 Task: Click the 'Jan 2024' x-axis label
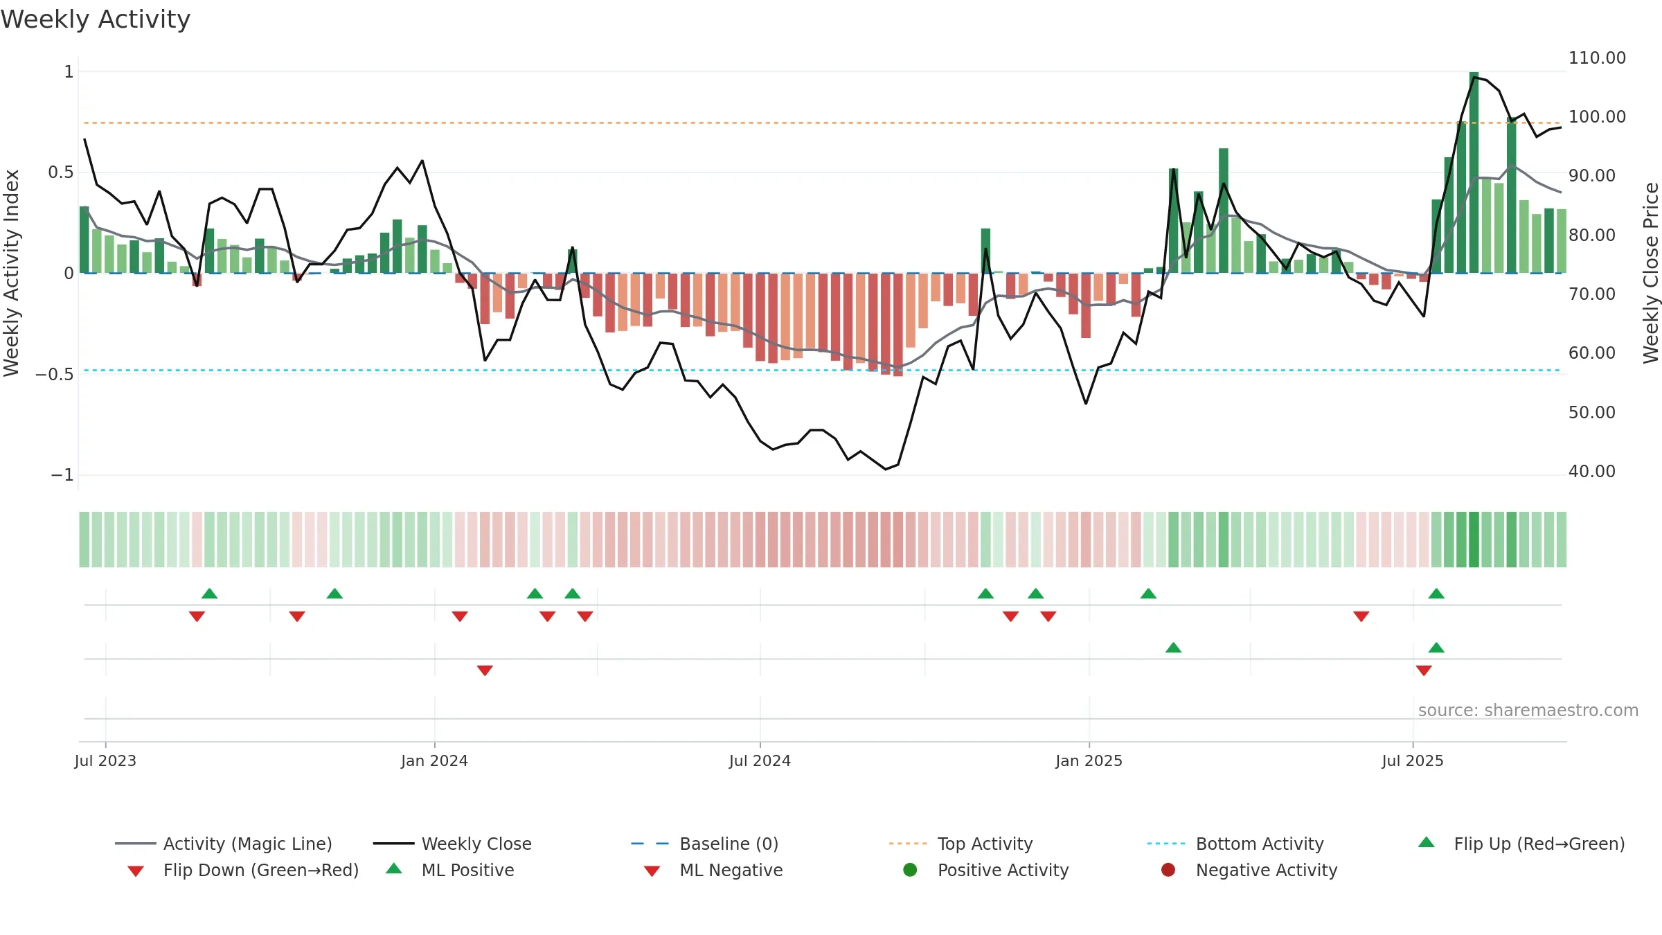point(434,760)
